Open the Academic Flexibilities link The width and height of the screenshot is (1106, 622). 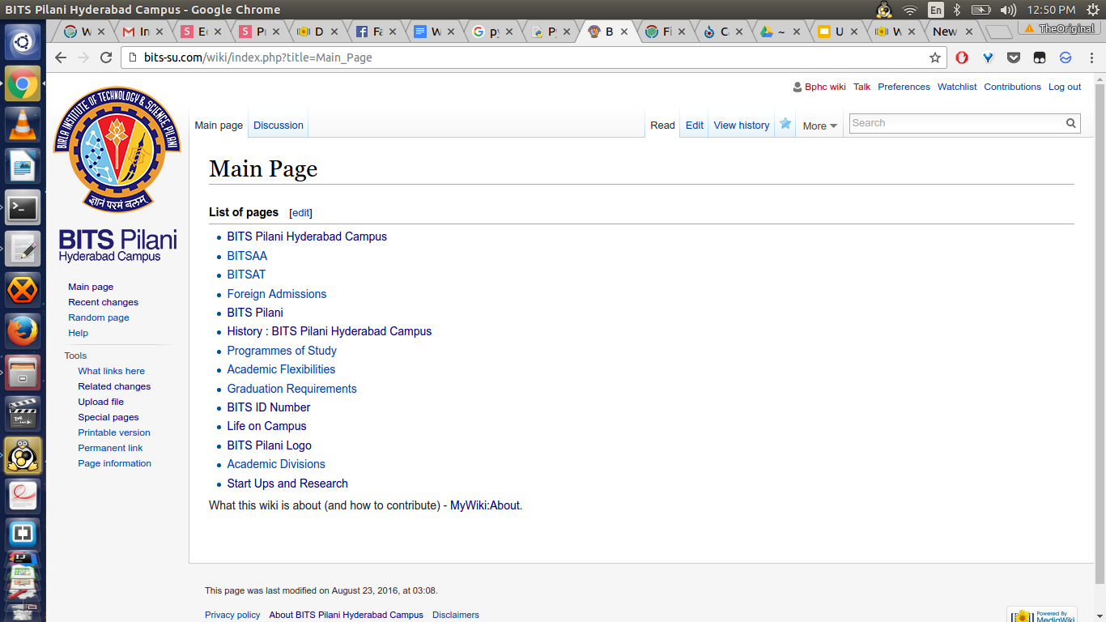(x=281, y=369)
